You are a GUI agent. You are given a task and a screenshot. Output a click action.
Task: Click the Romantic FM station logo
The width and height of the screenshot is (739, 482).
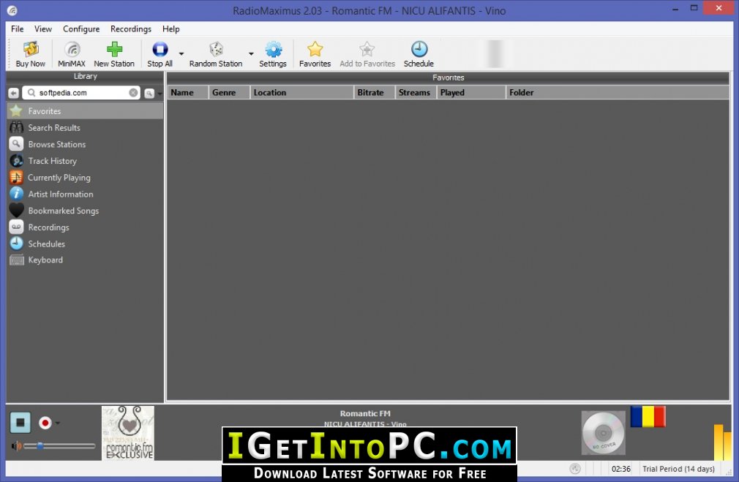[x=128, y=433]
